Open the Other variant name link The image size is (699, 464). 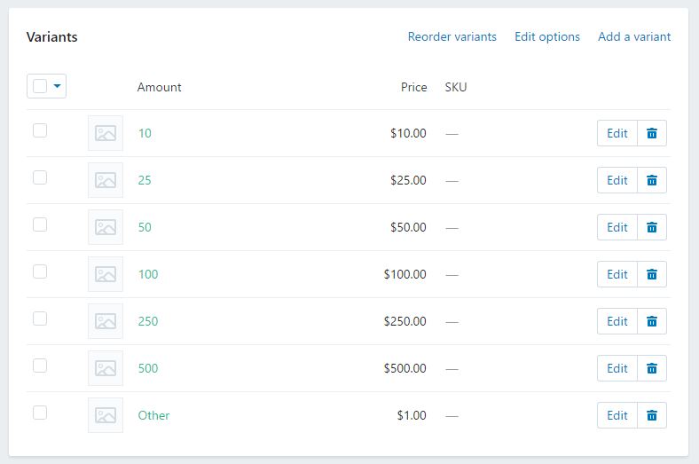[x=153, y=415]
